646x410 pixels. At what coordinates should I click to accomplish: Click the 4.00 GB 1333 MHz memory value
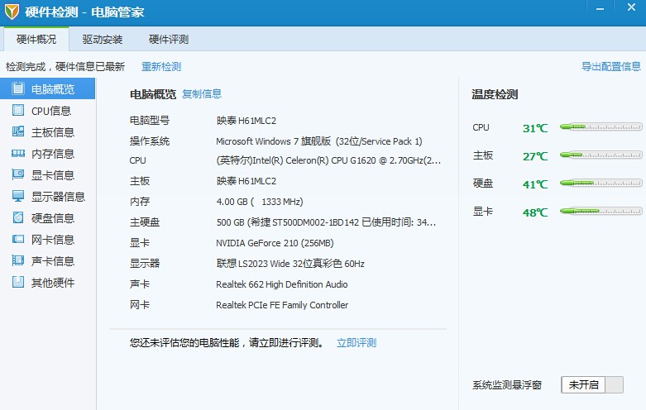pos(260,202)
